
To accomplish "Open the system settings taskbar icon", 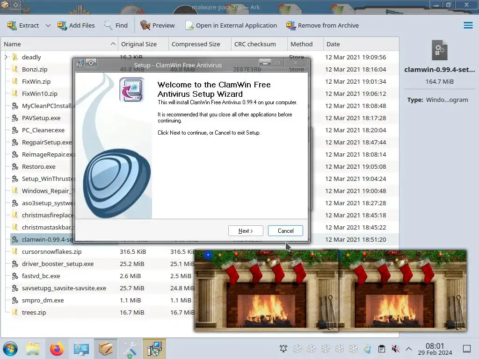I will [81, 349].
